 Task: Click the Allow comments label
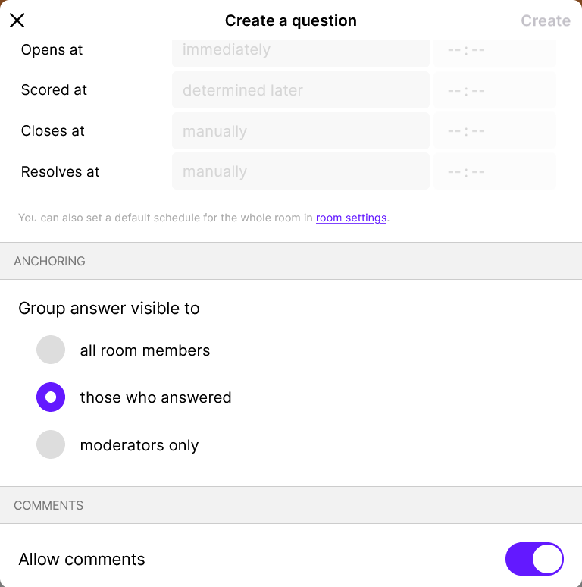82,560
